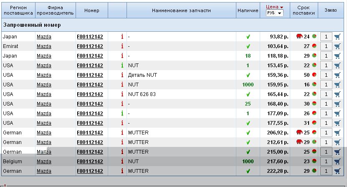Click quantity field in the 177,55 р. row

[326, 123]
